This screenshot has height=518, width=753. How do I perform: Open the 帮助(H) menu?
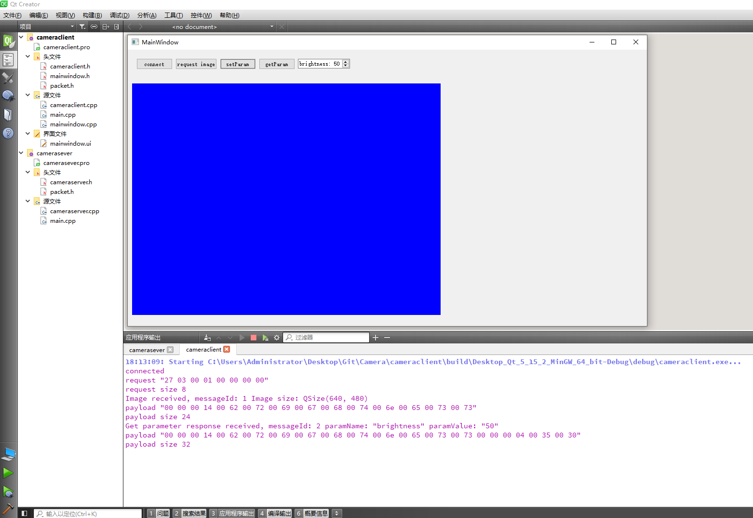click(x=229, y=15)
